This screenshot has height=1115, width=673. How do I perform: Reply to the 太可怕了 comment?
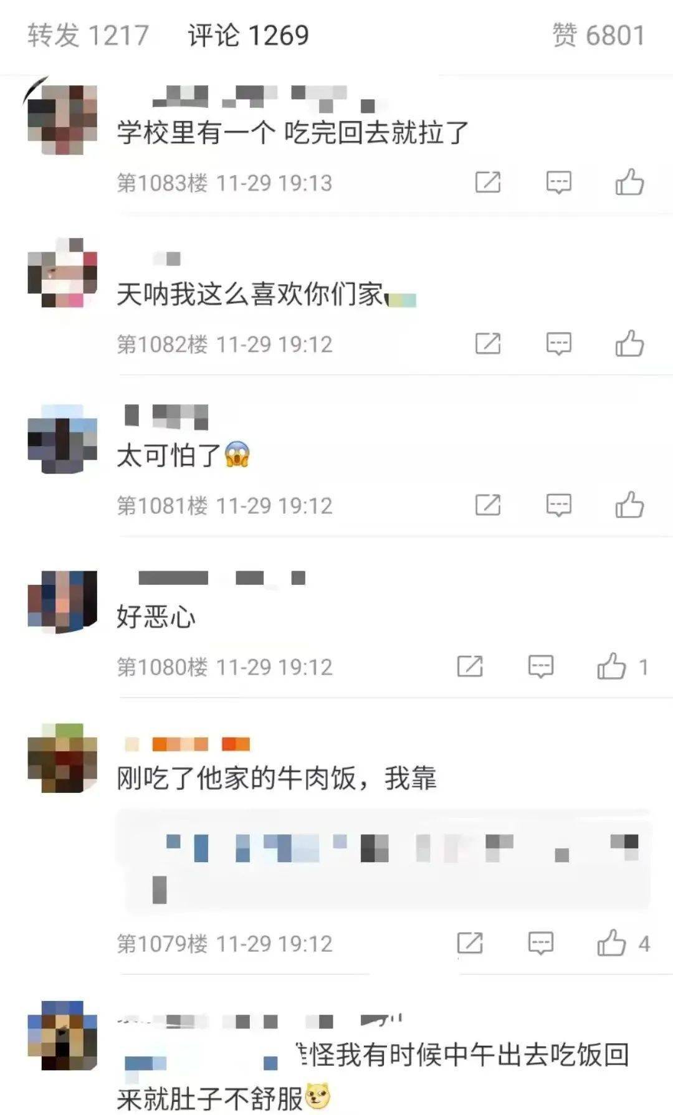click(559, 505)
